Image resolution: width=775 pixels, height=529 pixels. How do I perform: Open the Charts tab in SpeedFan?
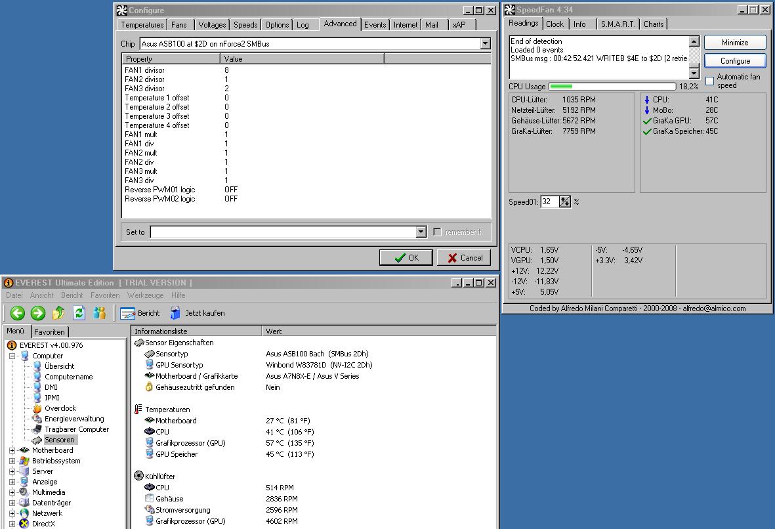(x=654, y=24)
